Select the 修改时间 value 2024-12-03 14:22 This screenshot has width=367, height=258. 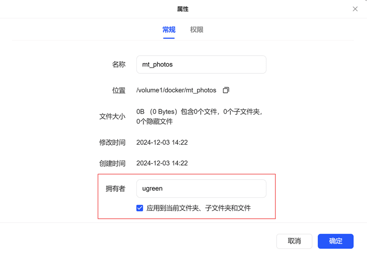coord(162,142)
